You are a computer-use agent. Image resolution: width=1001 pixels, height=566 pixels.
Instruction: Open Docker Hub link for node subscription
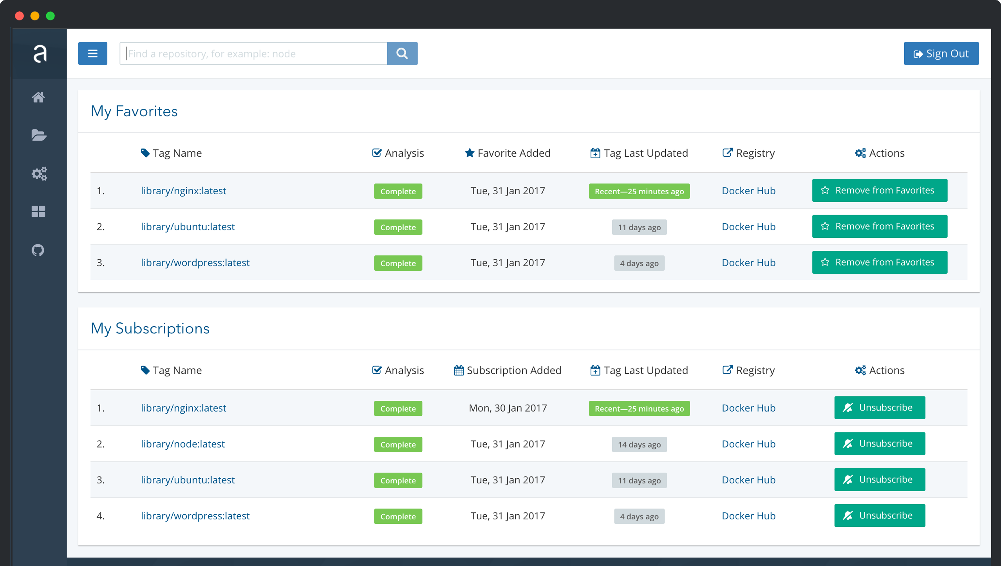(748, 444)
